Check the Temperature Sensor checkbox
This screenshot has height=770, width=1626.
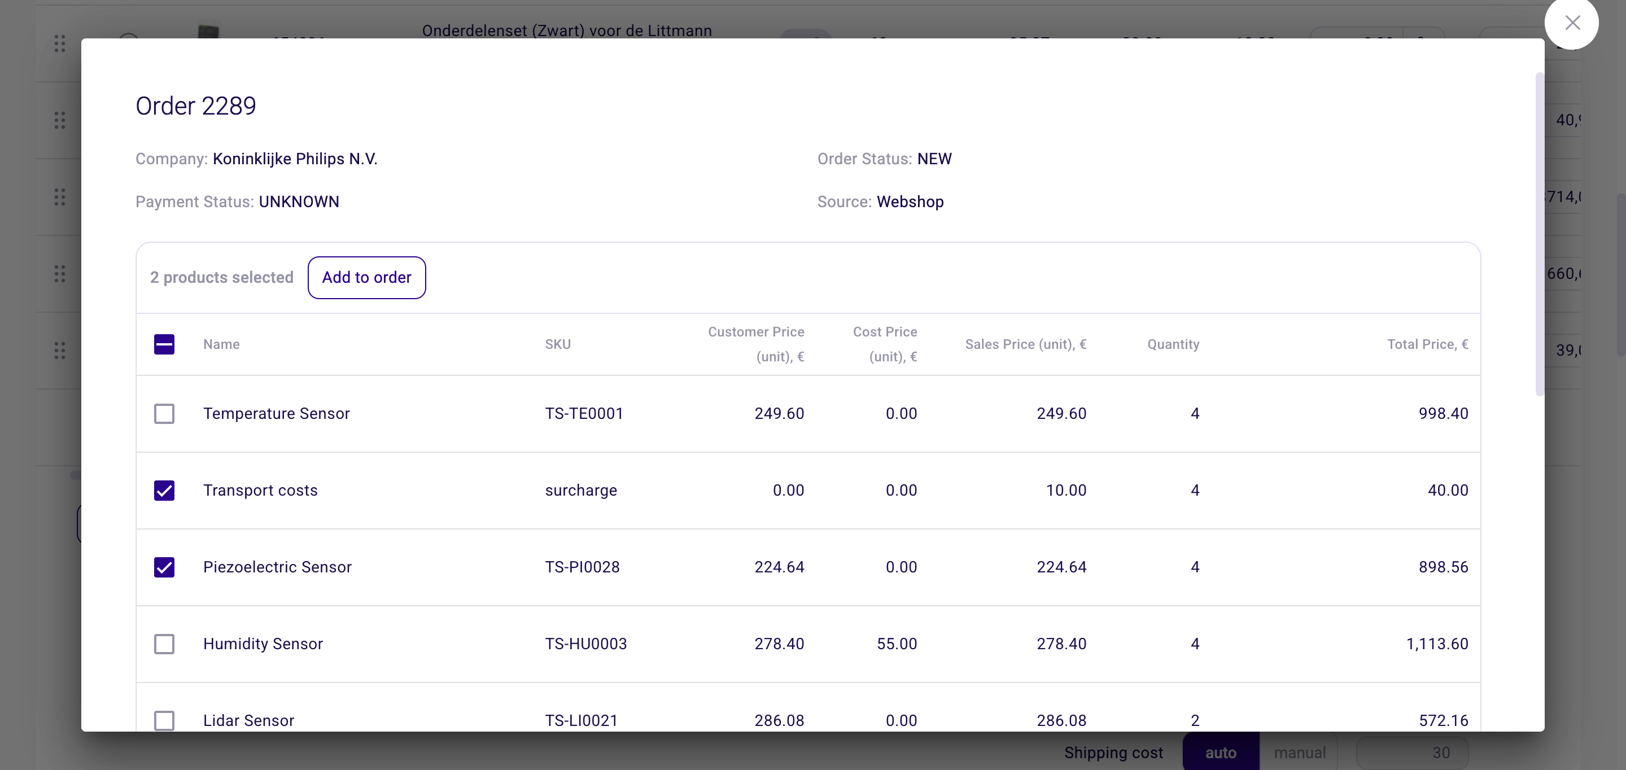pyautogui.click(x=164, y=413)
